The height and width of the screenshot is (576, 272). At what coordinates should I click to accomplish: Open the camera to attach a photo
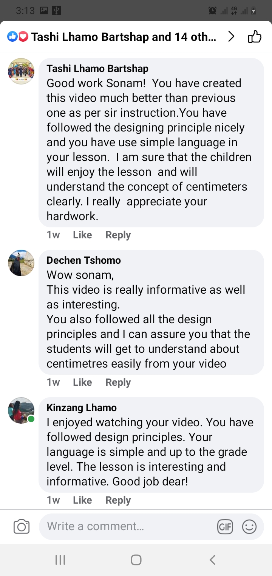(22, 526)
